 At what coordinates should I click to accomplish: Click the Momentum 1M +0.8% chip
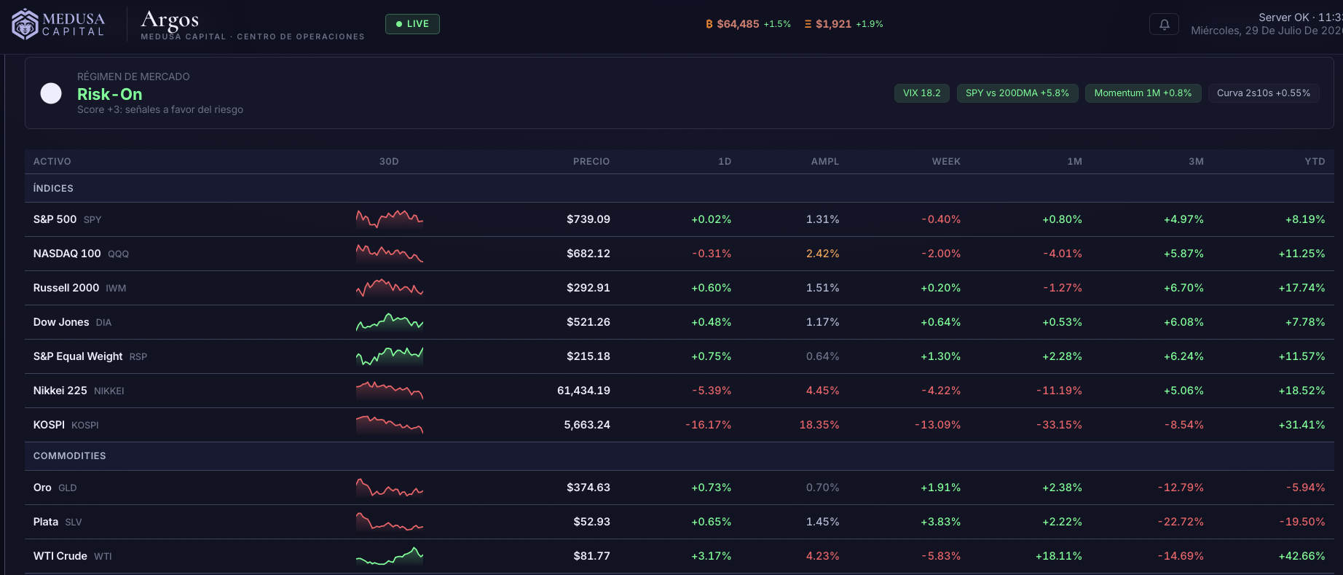click(x=1143, y=93)
